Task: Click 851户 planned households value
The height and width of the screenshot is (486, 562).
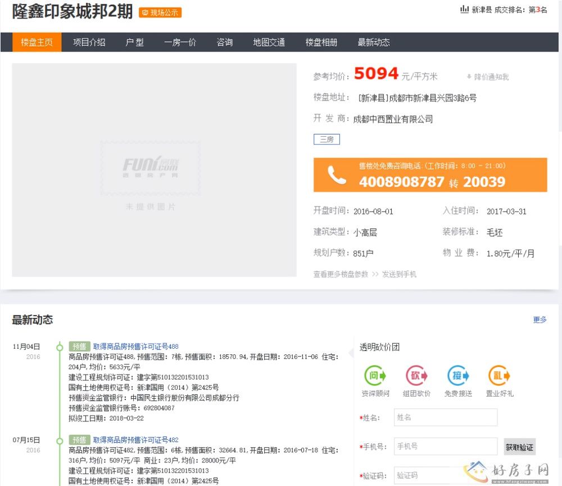Action: pos(363,254)
